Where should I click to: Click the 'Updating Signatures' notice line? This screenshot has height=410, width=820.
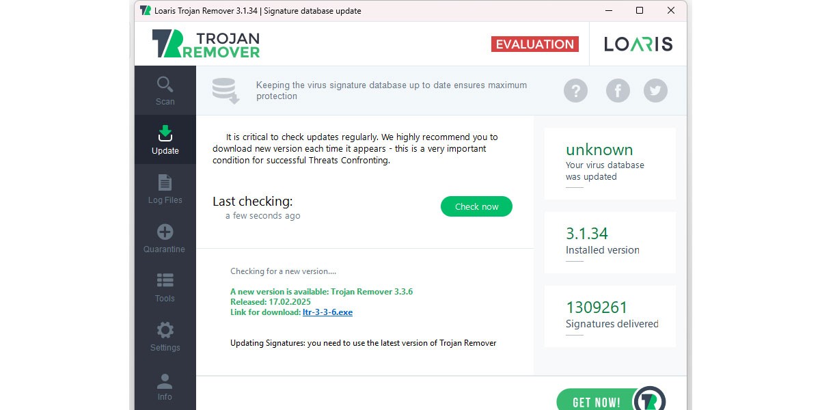[x=364, y=343]
